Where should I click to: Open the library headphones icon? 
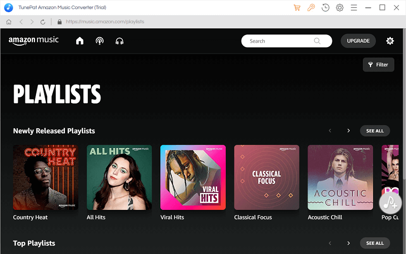120,41
